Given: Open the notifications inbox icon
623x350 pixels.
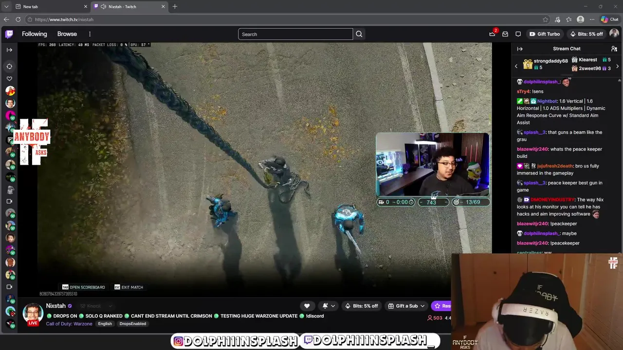Looking at the screenshot, I should (x=505, y=34).
